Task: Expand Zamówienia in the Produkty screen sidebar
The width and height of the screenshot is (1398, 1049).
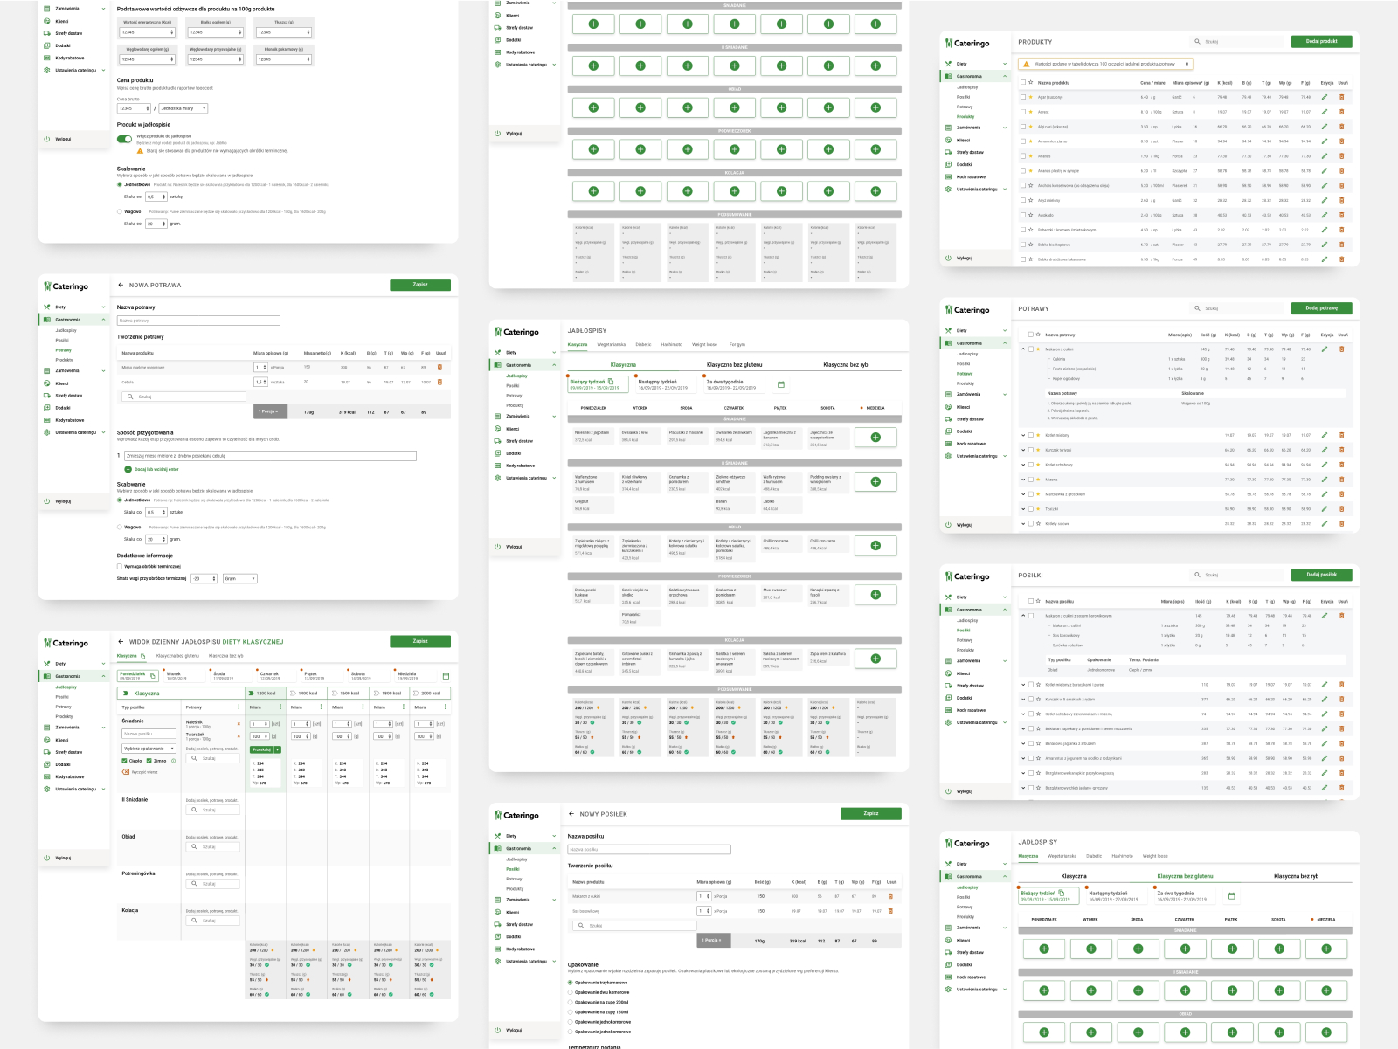Action: tap(1005, 128)
